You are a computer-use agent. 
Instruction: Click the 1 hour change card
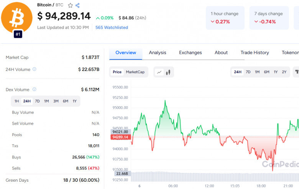(x=225, y=18)
